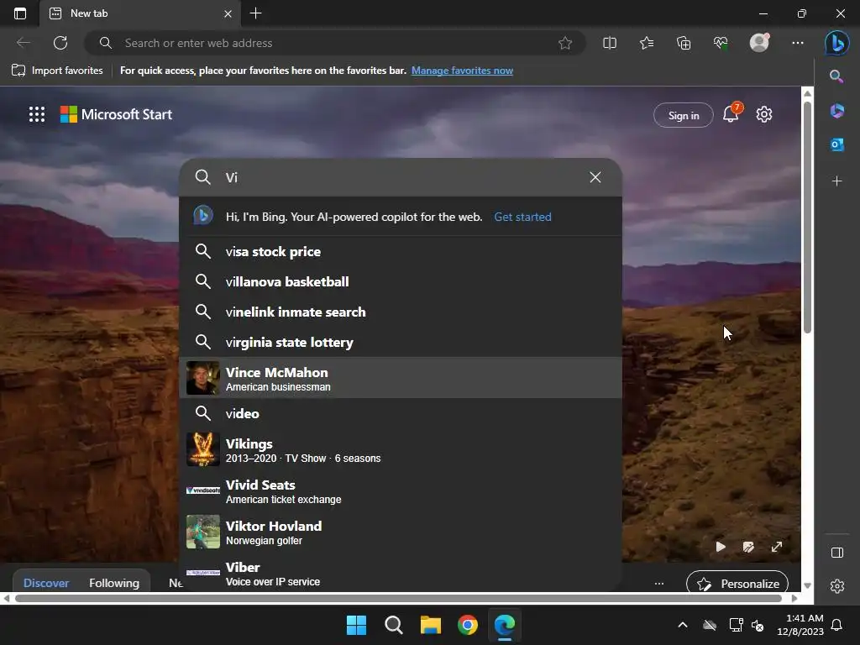Screen dimensions: 860x645
Task: Open split screen view icon
Action: 610,43
